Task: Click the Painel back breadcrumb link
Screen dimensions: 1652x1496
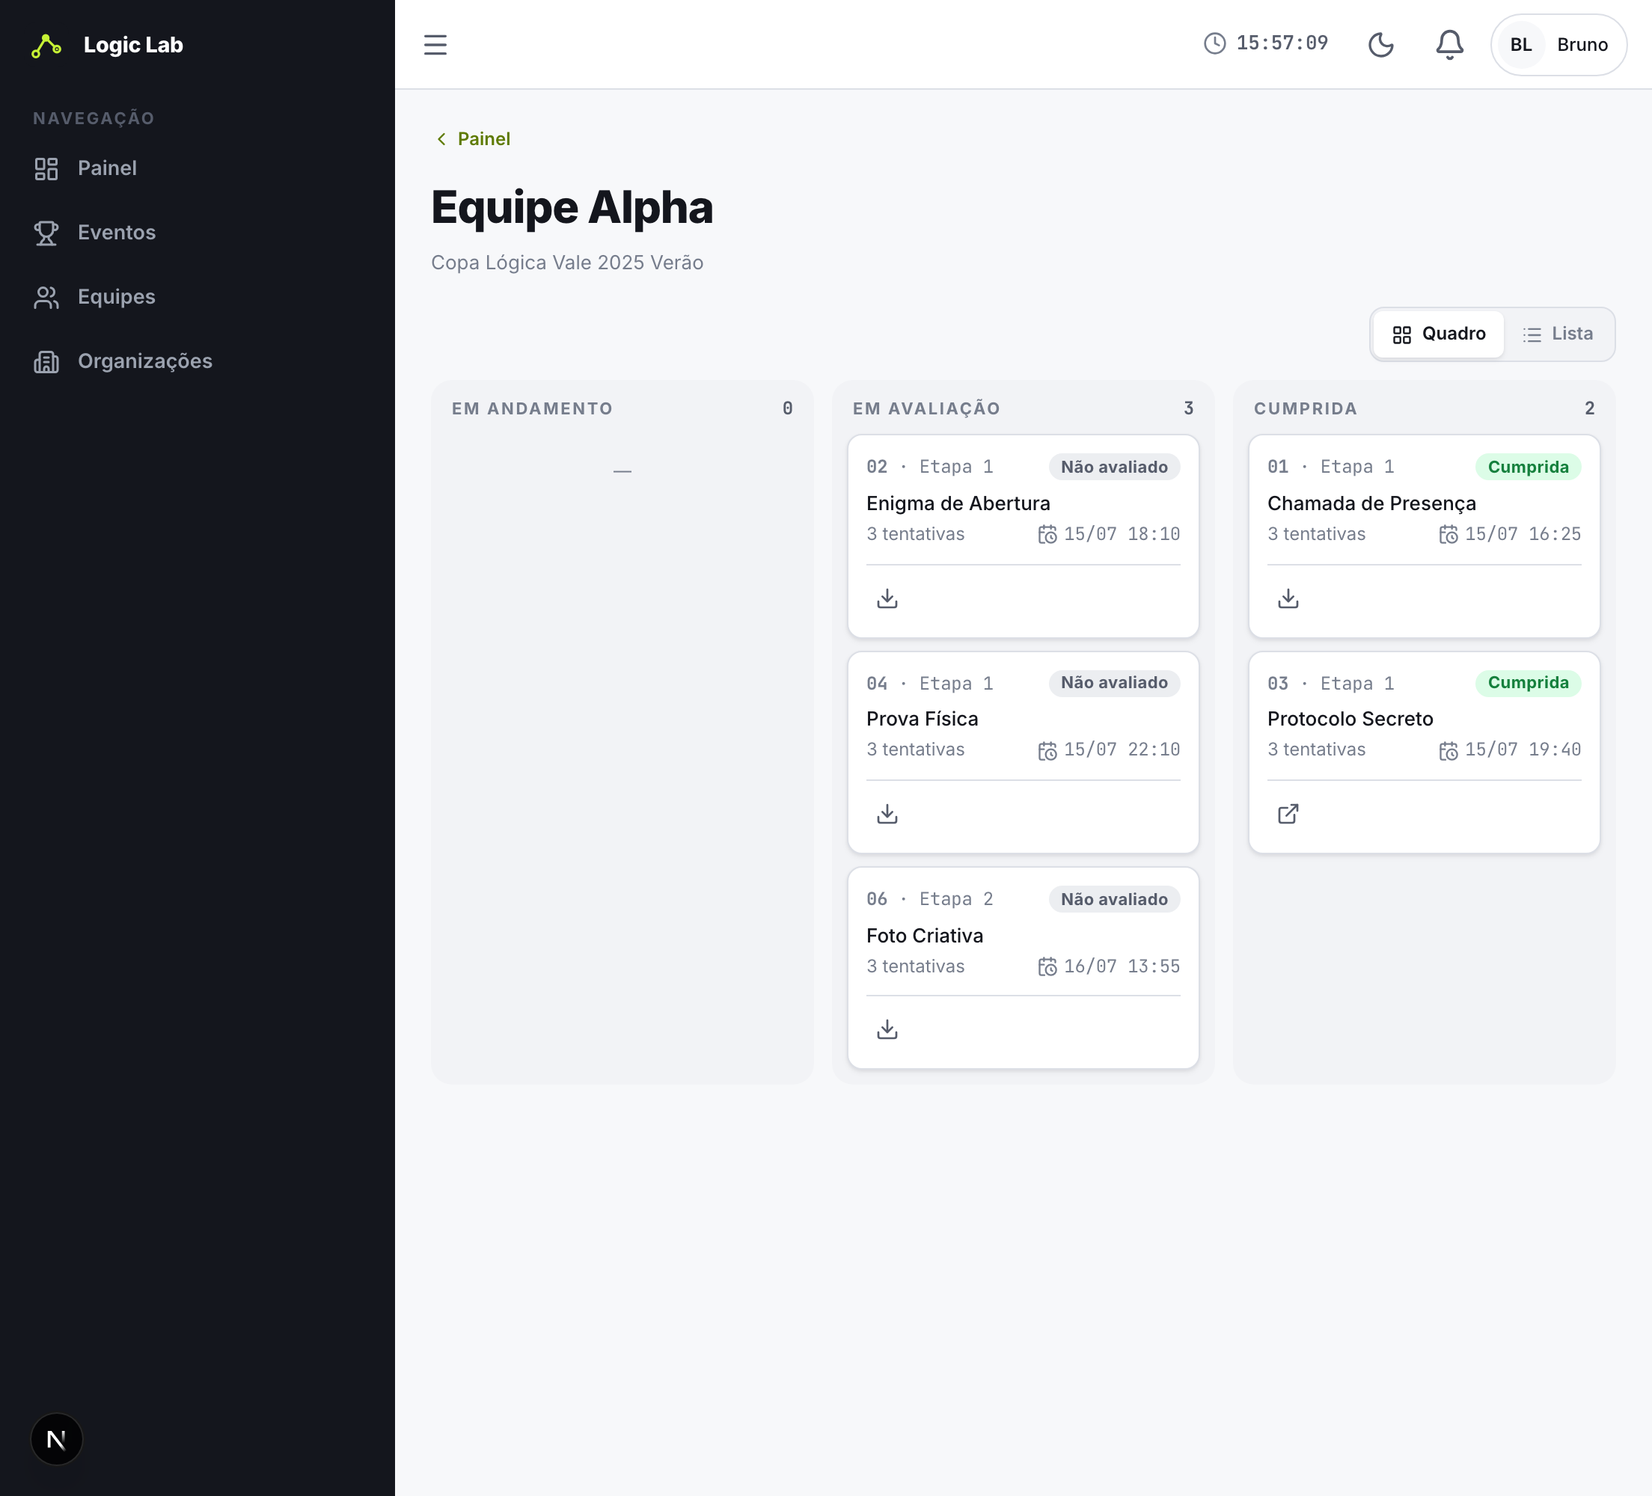Action: pyautogui.click(x=473, y=138)
